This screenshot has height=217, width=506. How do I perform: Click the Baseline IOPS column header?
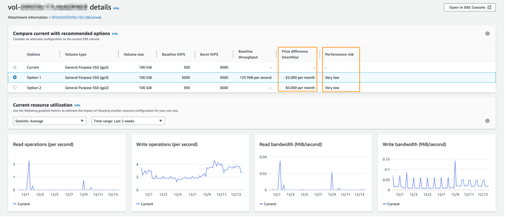pyautogui.click(x=173, y=54)
